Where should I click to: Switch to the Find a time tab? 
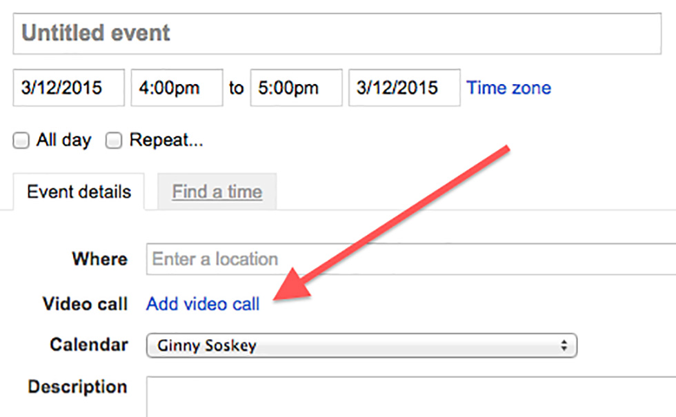pyautogui.click(x=217, y=192)
